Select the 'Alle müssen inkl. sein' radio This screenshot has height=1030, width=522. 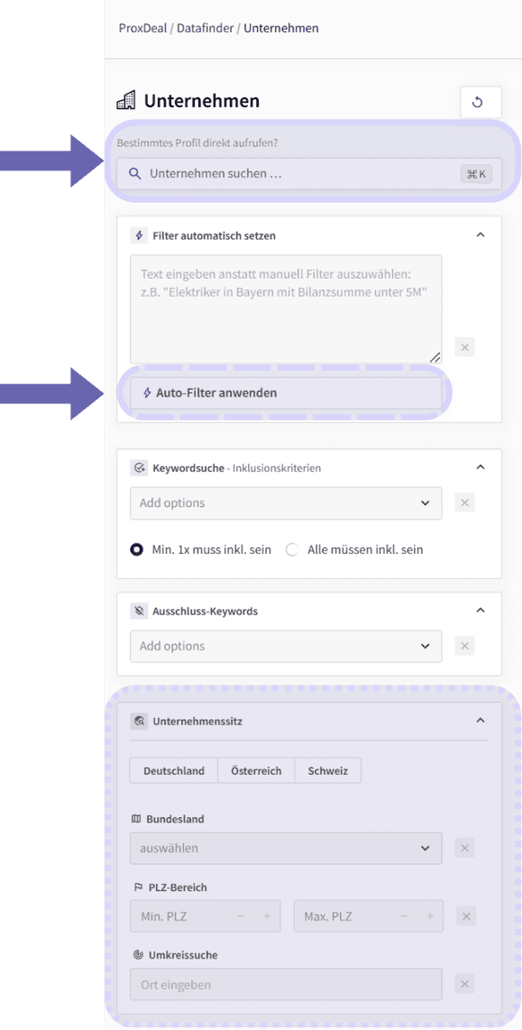[292, 550]
